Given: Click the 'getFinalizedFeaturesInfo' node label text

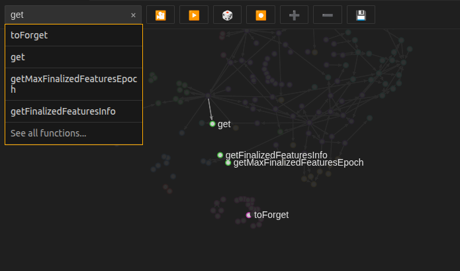Looking at the screenshot, I should [x=277, y=155].
